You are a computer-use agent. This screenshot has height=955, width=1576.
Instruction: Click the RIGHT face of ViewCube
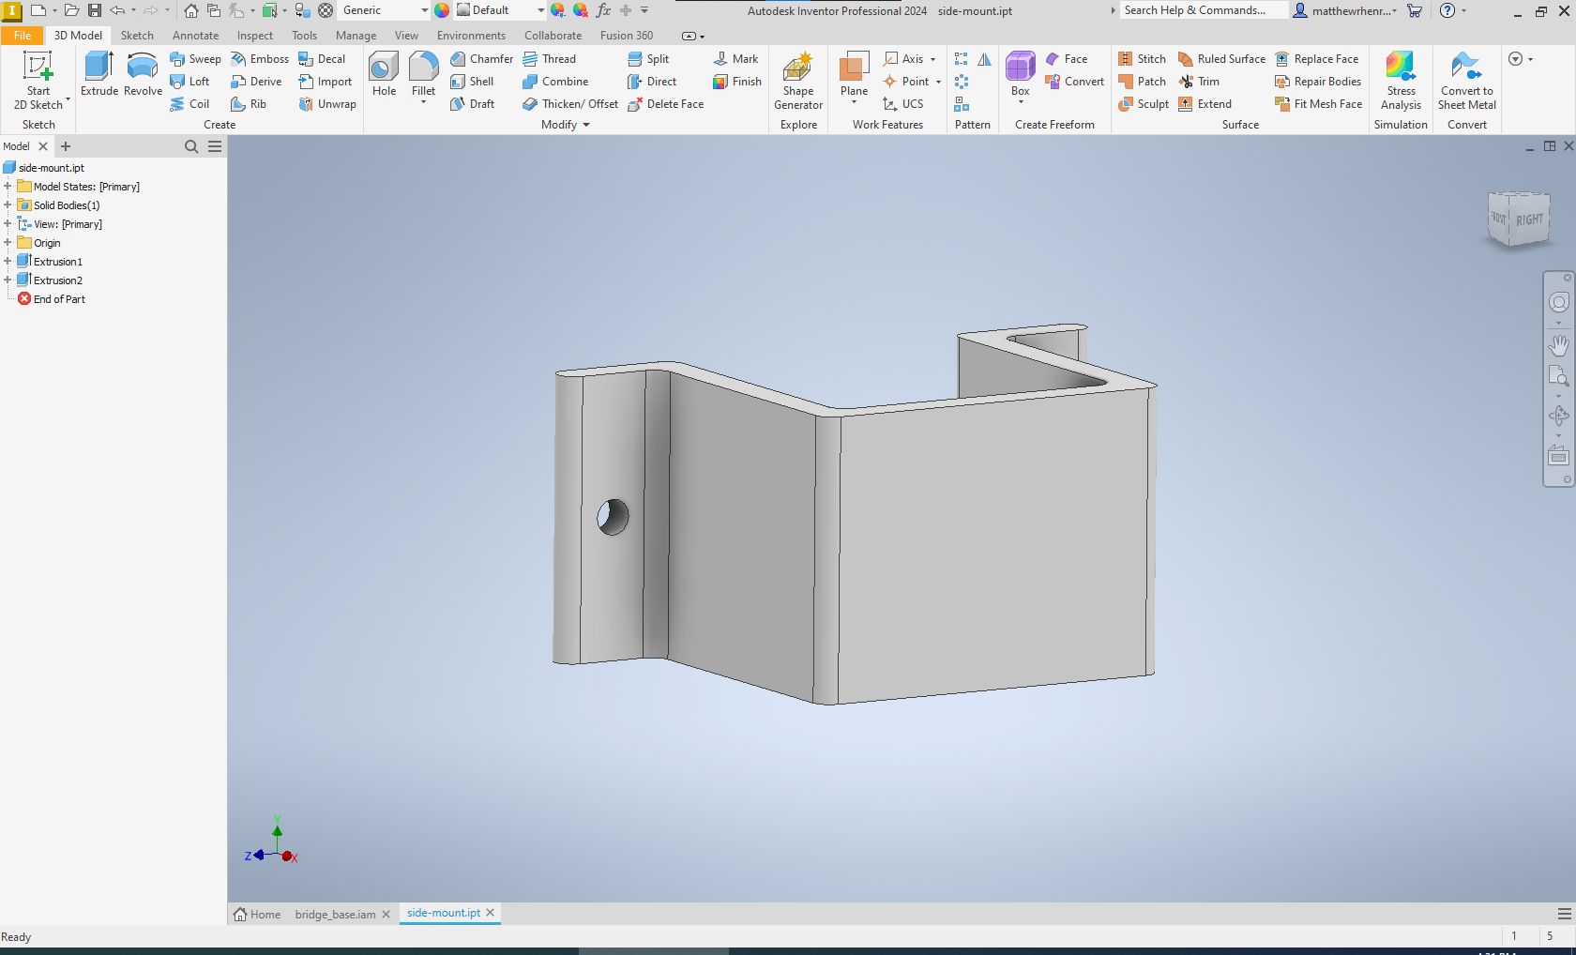click(x=1529, y=220)
